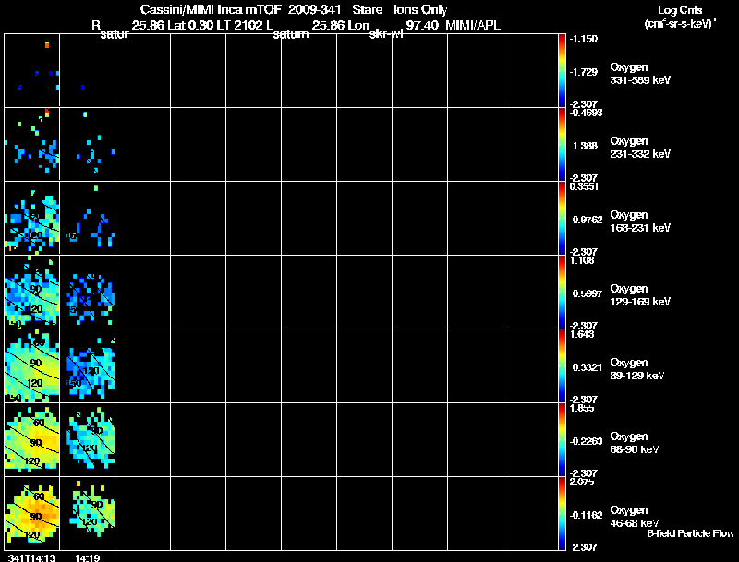This screenshot has width=739, height=562.
Task: Click the 'Cassini/MIMI Inca mTOF' title text
Action: [x=211, y=9]
